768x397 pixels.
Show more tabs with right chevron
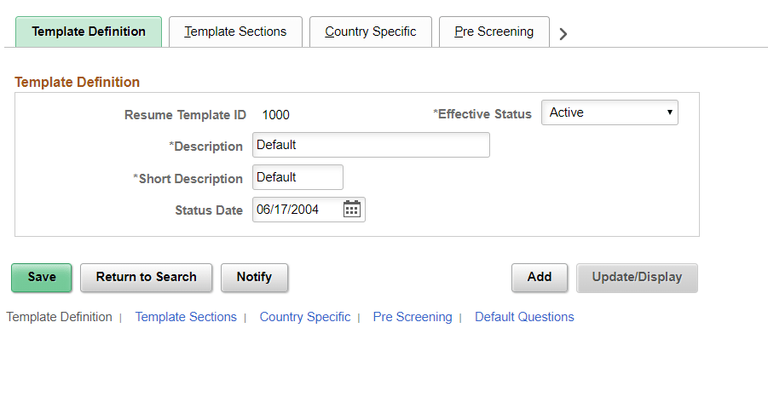coord(563,34)
